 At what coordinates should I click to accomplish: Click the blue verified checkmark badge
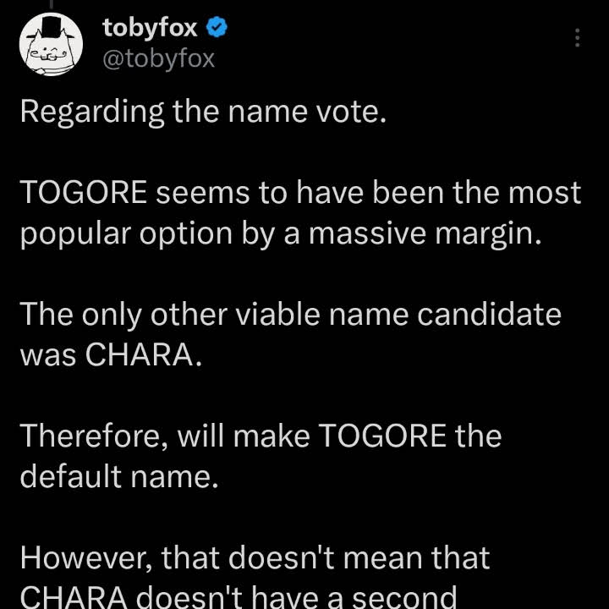click(217, 28)
